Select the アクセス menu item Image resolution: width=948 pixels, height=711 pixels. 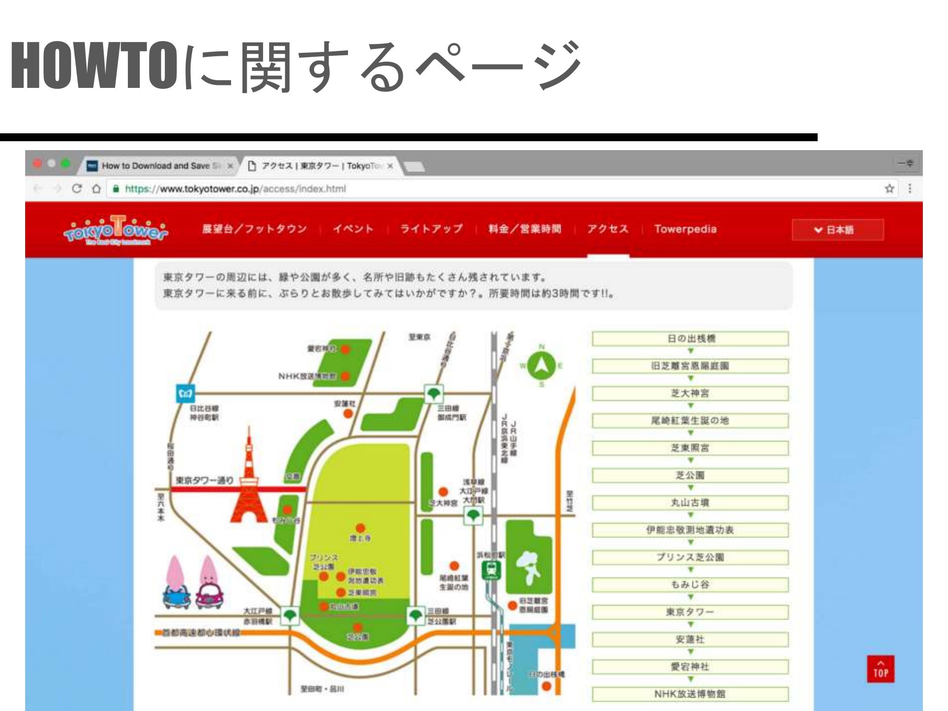coord(608,229)
